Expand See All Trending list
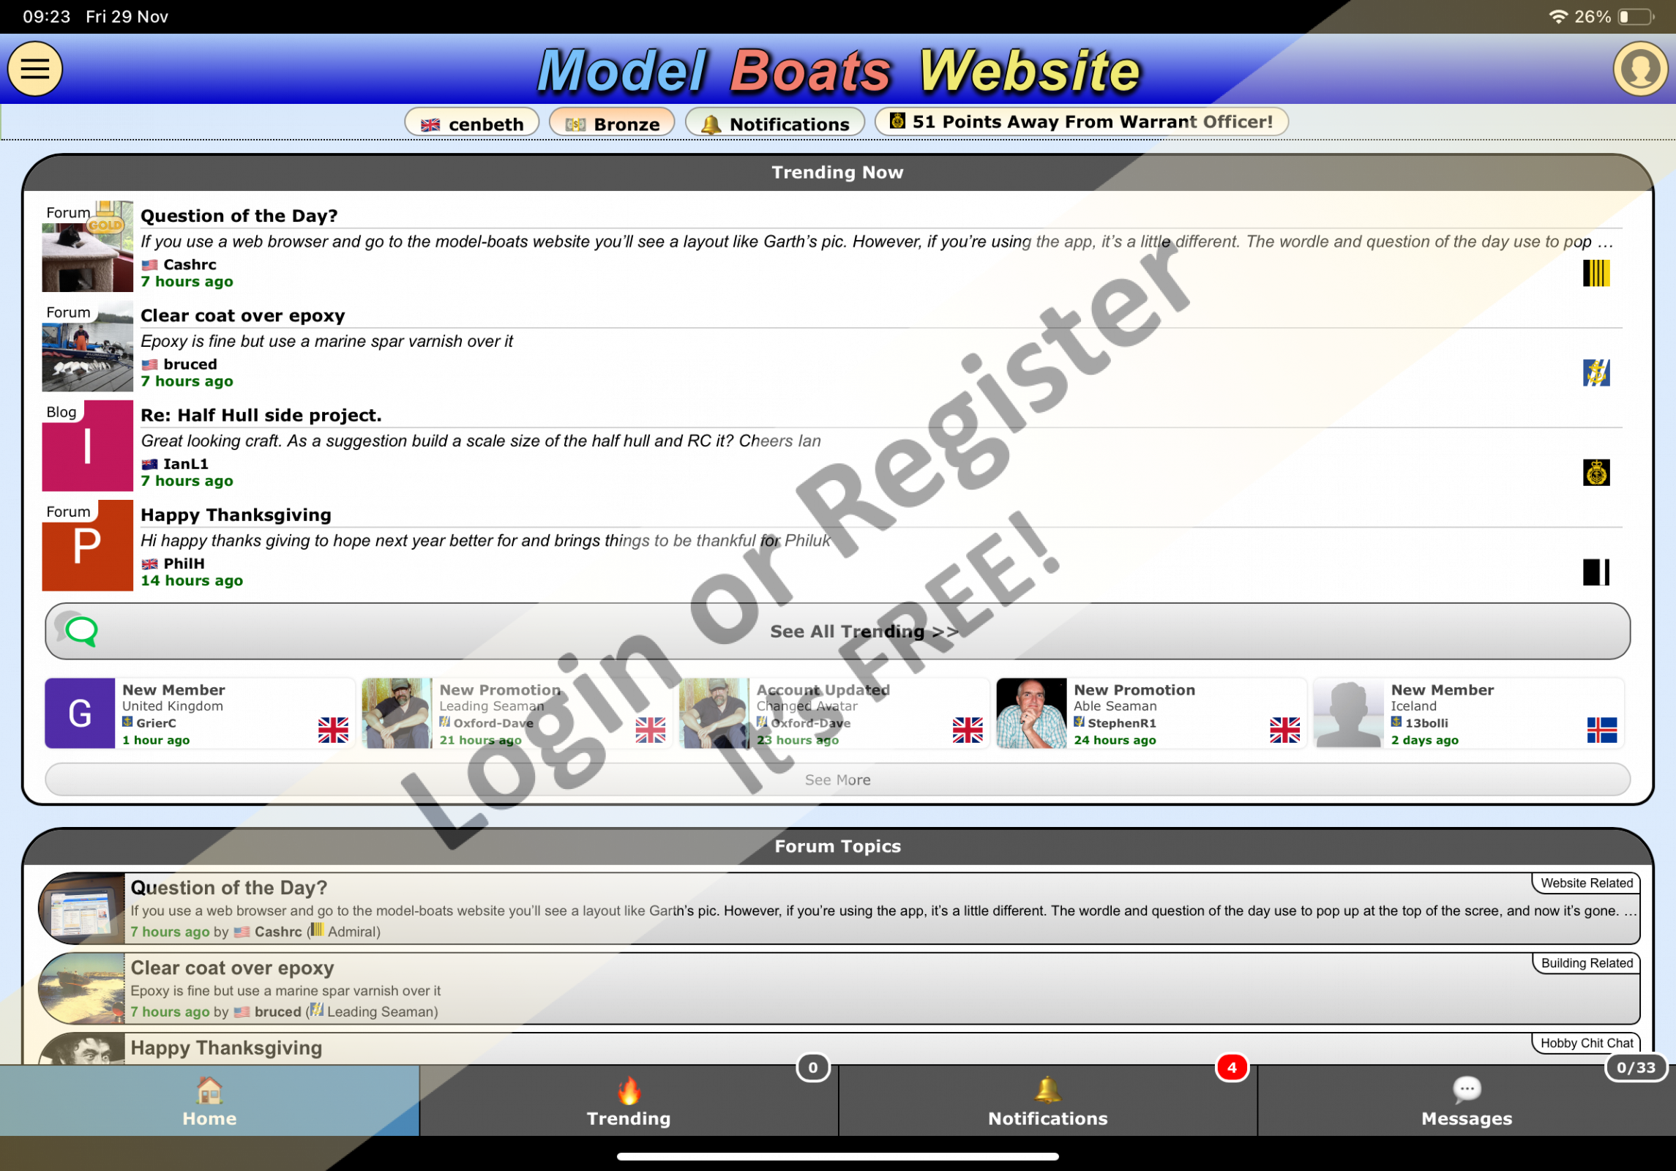The height and width of the screenshot is (1171, 1676). [x=864, y=632]
